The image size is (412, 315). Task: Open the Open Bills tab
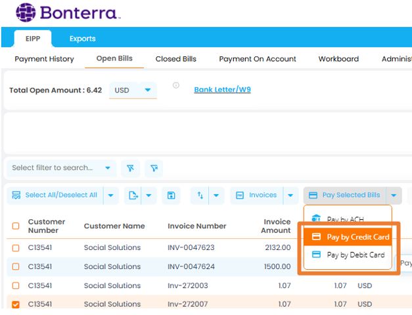click(114, 58)
